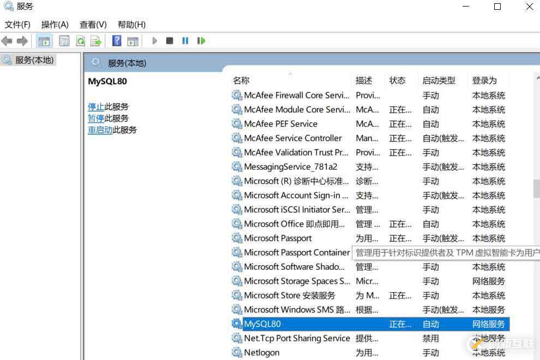Select Microsoft (R) 诊断中心标准 row

pos(370,181)
